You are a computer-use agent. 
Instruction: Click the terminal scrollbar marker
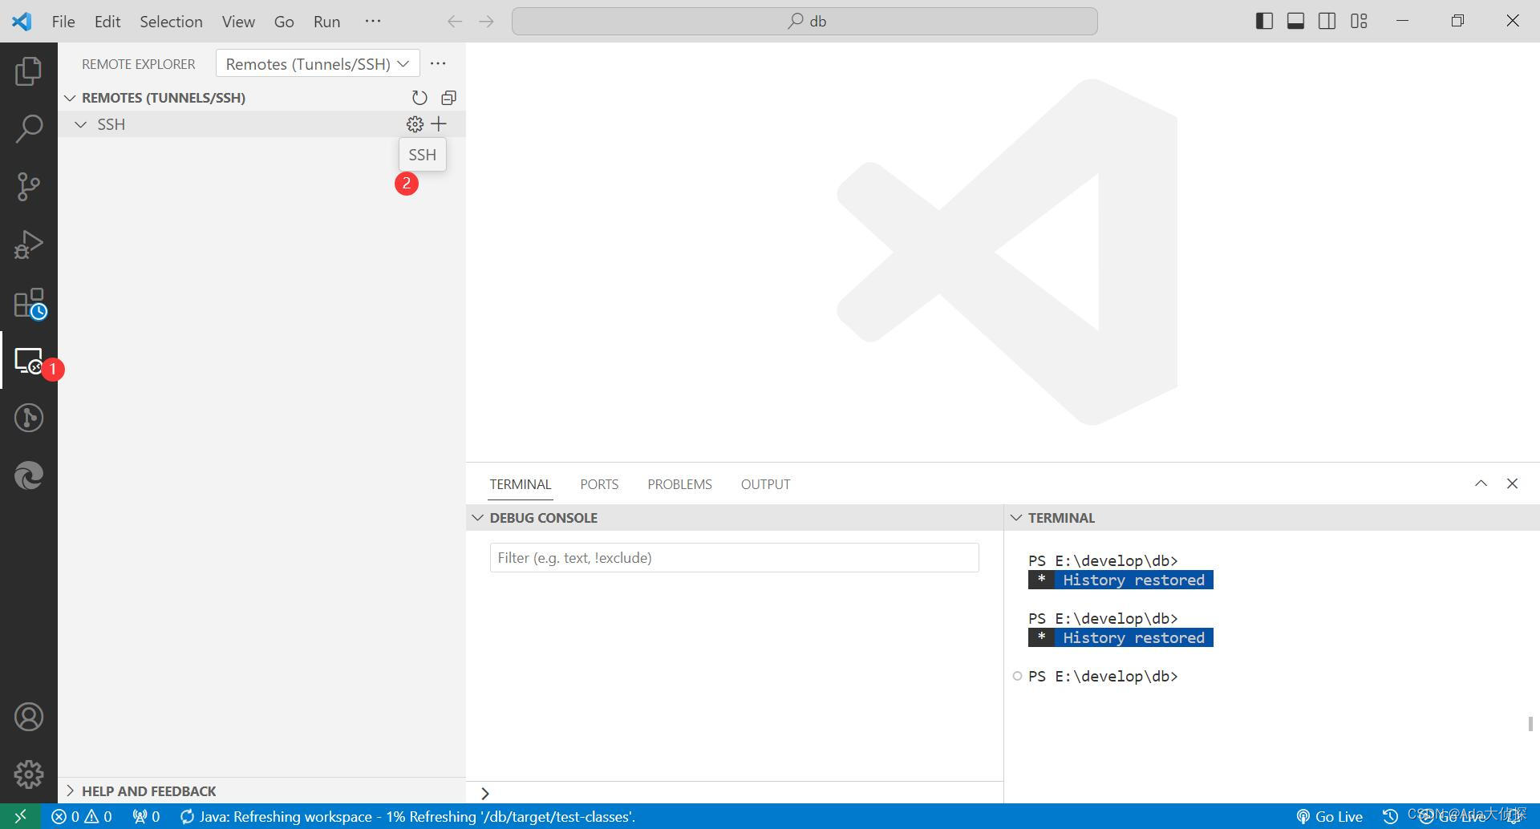coord(1530,724)
